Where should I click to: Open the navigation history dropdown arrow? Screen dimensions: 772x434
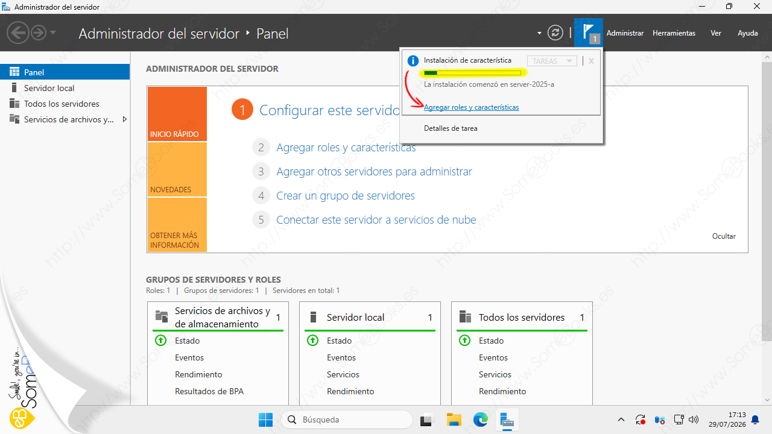[53, 33]
